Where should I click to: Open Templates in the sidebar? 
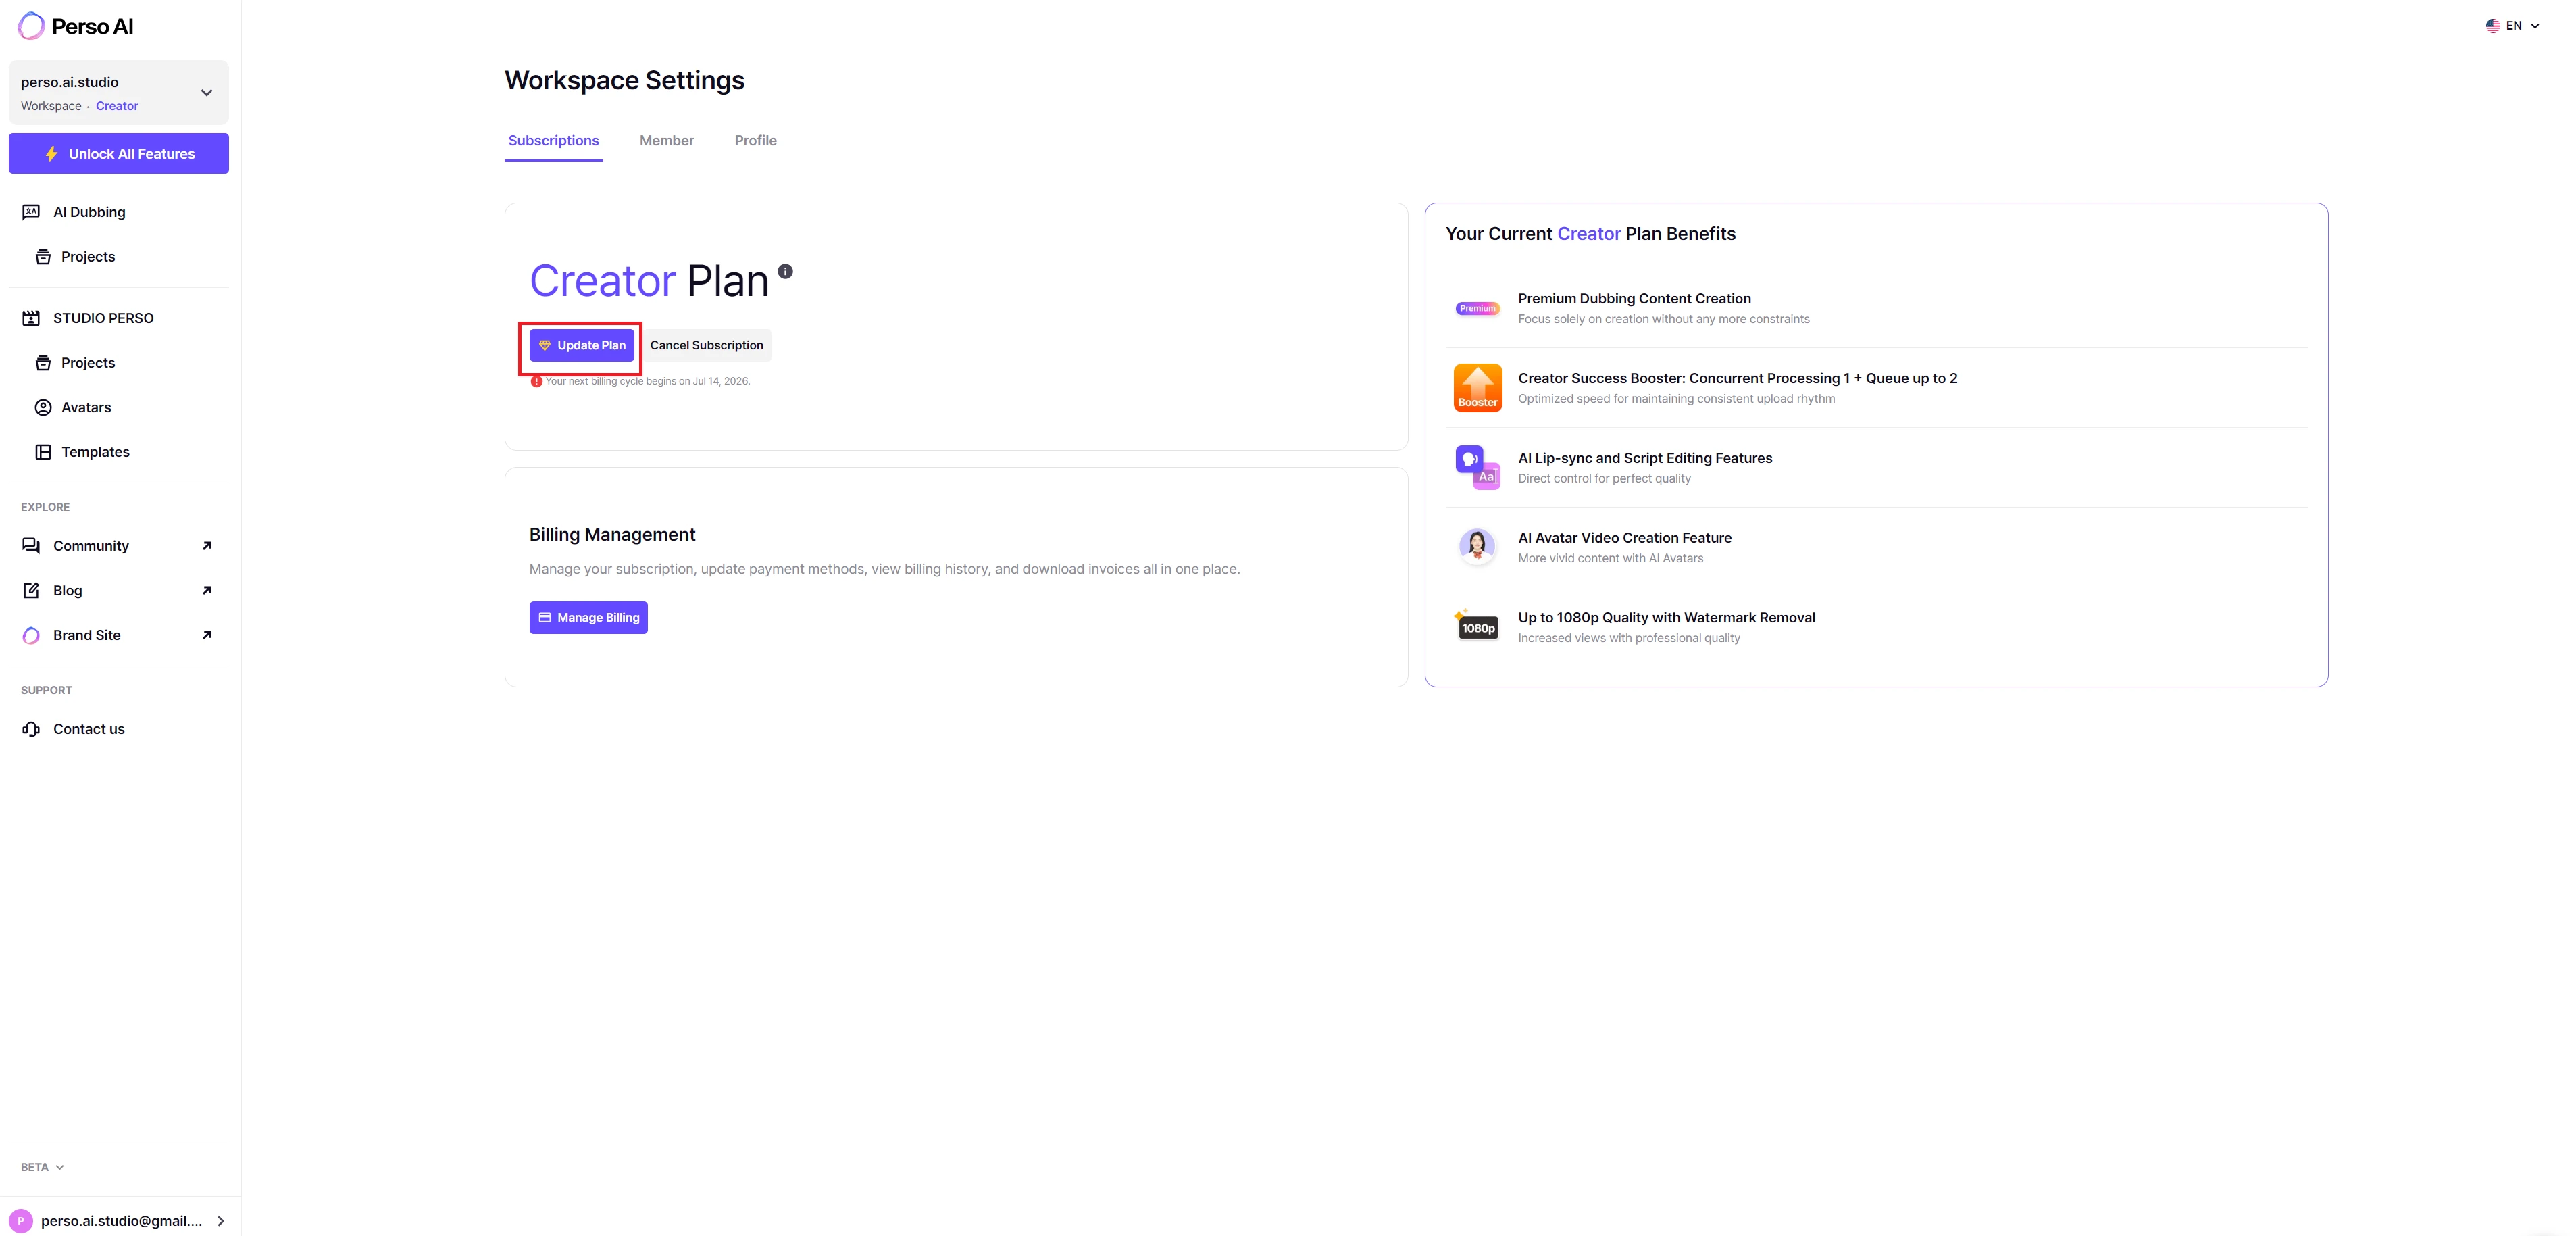pyautogui.click(x=95, y=452)
